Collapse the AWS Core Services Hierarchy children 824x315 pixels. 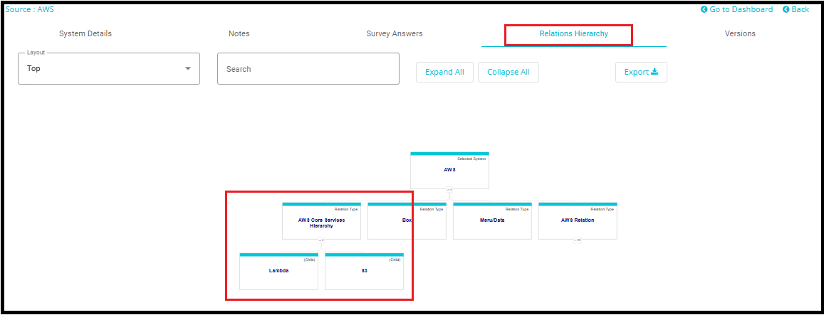click(x=321, y=240)
